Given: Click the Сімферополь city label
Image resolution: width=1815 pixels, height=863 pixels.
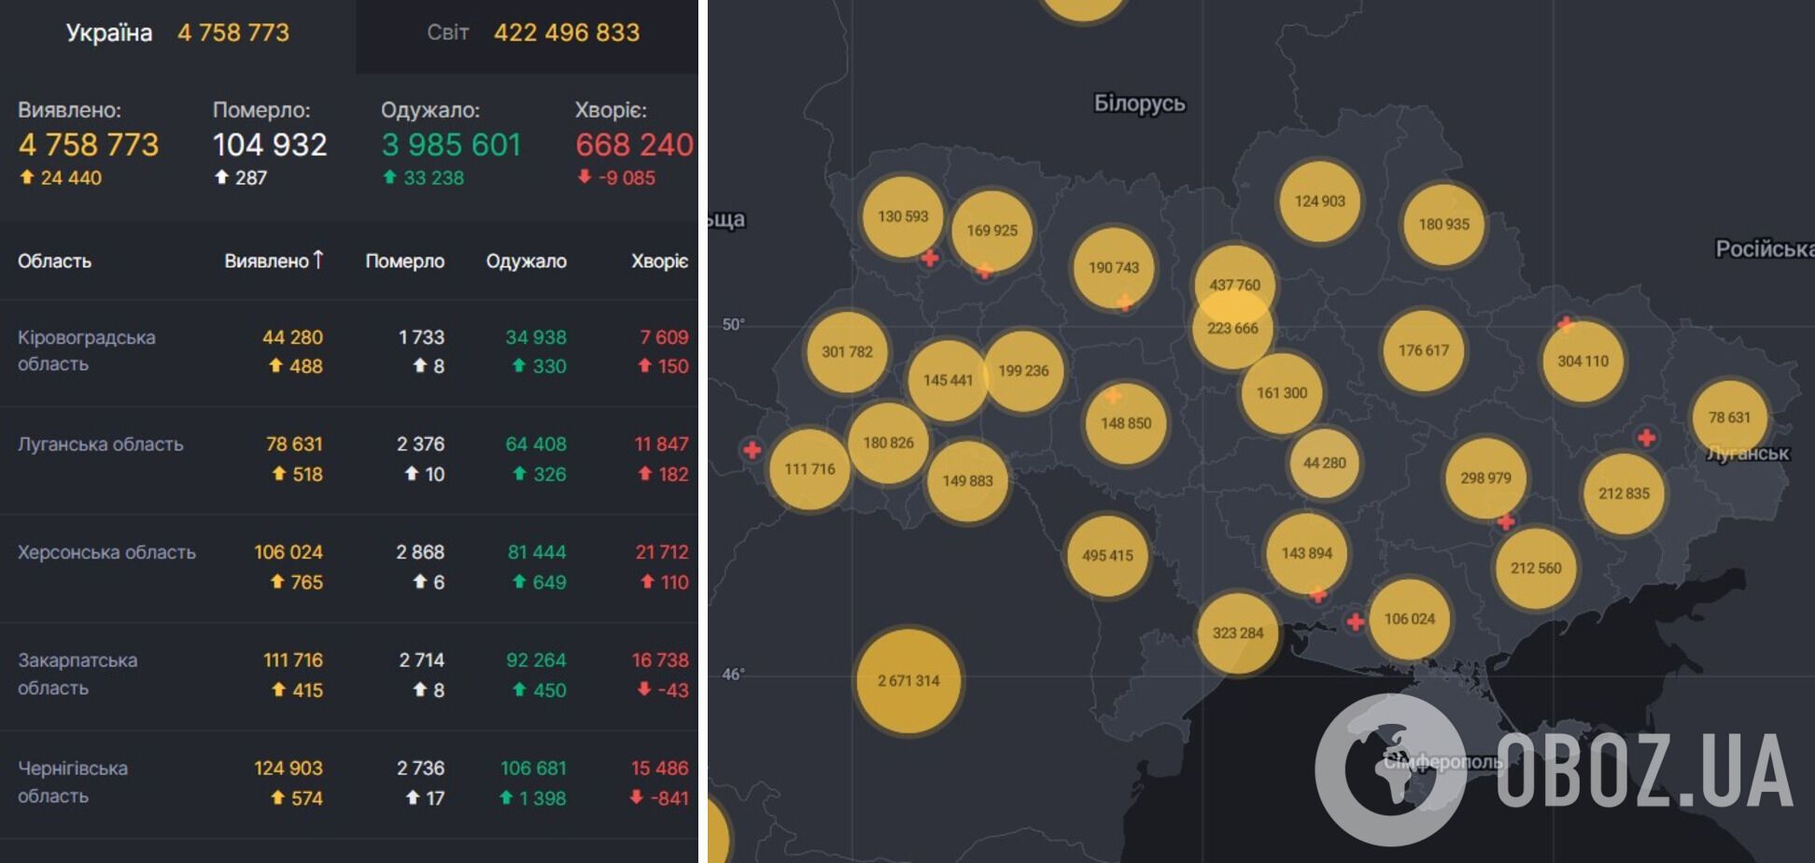Looking at the screenshot, I should pos(1442,762).
